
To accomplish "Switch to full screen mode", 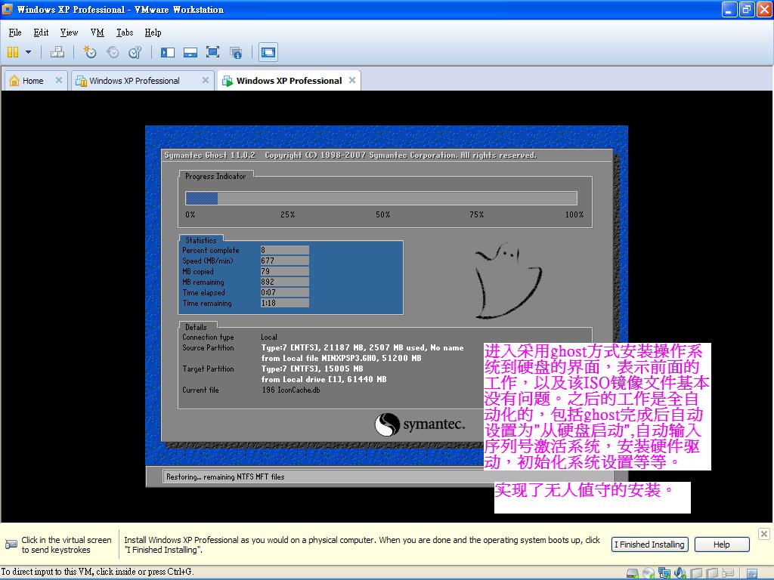I will pyautogui.click(x=212, y=52).
